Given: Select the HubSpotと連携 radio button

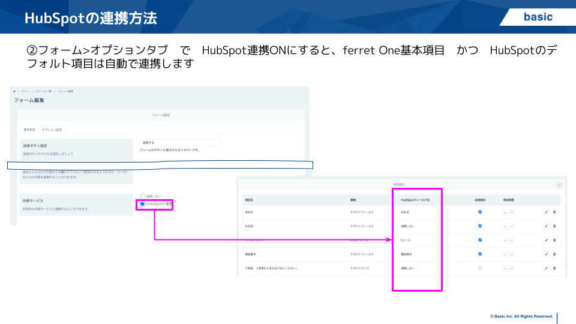Looking at the screenshot, I should (143, 204).
